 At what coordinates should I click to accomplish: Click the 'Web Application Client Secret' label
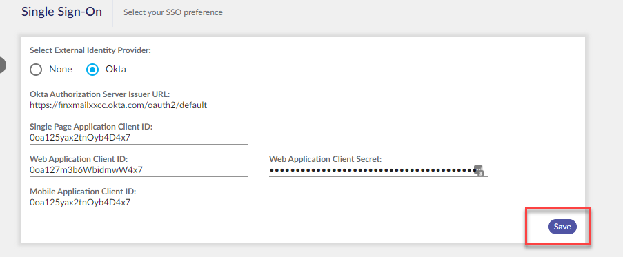(x=326, y=159)
